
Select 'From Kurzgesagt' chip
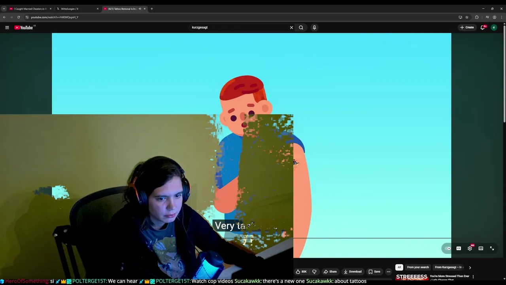(x=449, y=267)
